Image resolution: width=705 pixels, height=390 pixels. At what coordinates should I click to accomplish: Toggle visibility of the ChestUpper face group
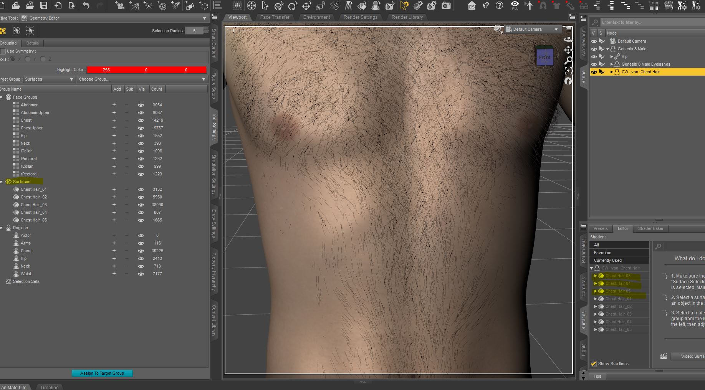[141, 128]
